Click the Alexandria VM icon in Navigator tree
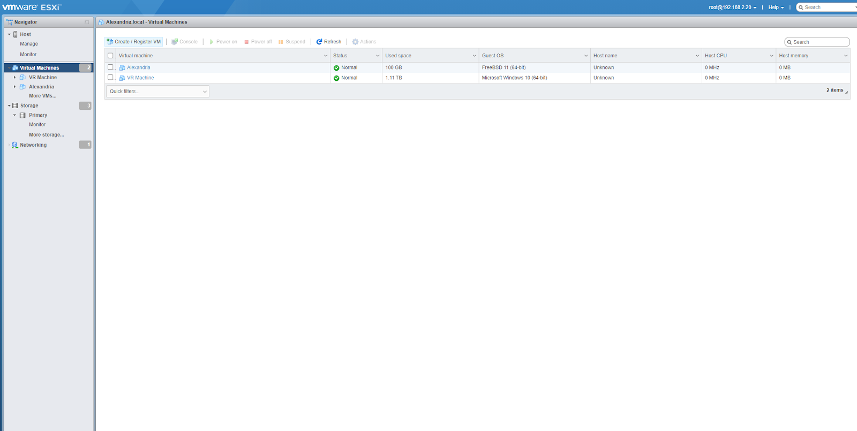This screenshot has height=431, width=857. click(x=22, y=87)
